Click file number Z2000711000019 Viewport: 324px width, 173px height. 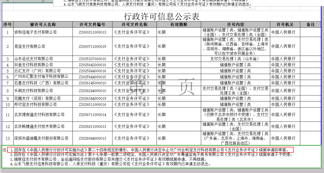(92, 46)
